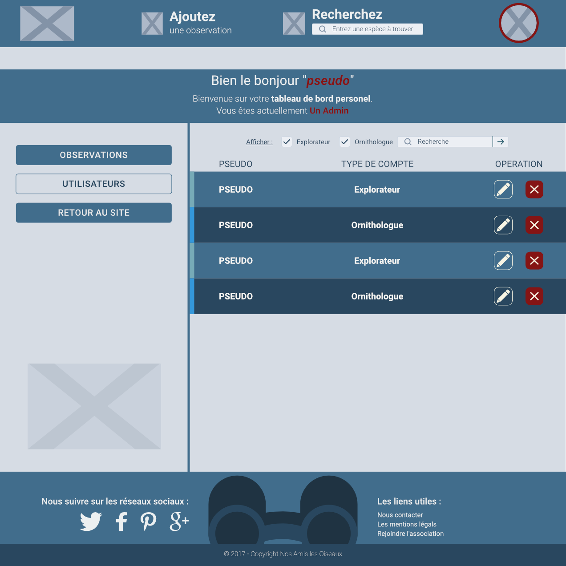Screen dimensions: 566x566
Task: Select PSEUDO in first Ornithologue row
Action: (x=236, y=225)
